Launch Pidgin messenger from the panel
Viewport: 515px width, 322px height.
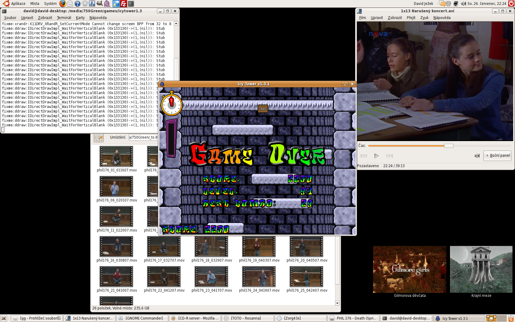pos(107,4)
